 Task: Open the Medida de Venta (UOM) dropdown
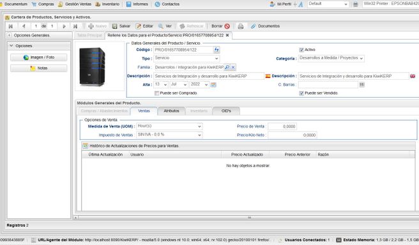[x=199, y=126]
